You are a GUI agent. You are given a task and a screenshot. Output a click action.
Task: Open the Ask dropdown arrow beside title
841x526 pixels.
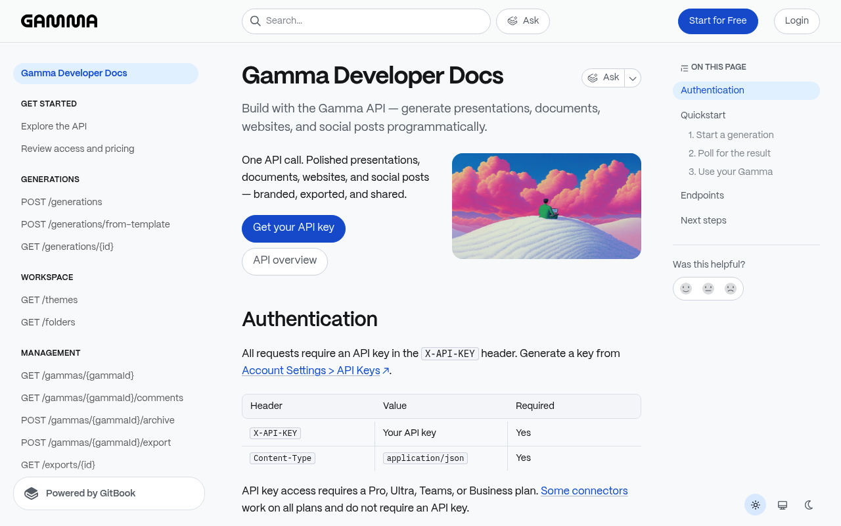coord(633,78)
